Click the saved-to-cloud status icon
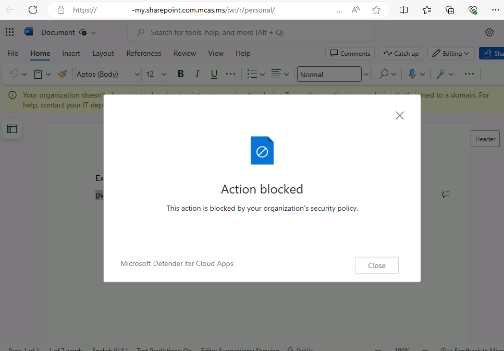Viewport: 504px width, 351px height. point(82,32)
